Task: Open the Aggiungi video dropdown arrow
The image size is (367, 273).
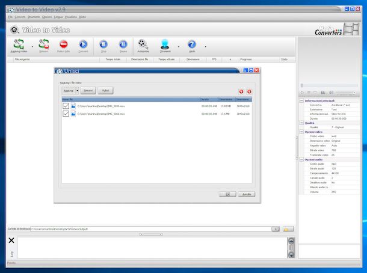Action: (x=32, y=46)
